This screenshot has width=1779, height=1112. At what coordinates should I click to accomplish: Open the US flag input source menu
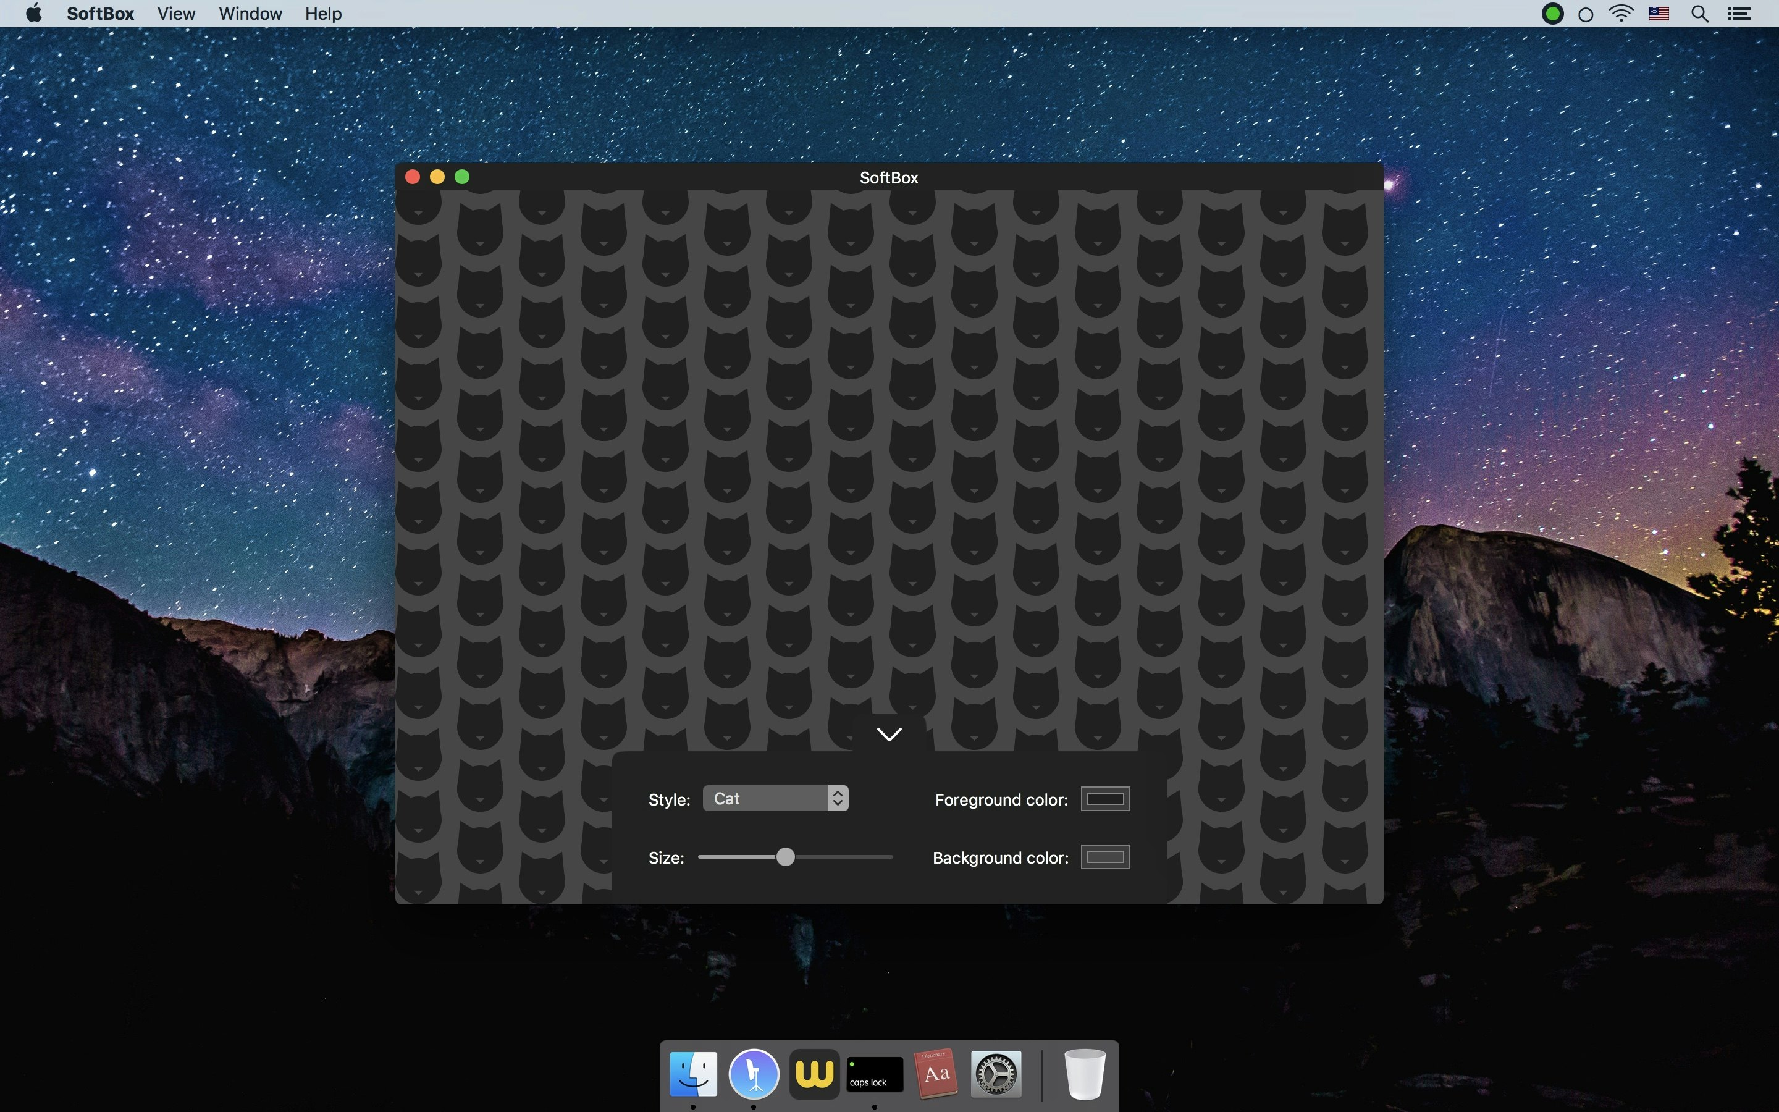[1659, 14]
